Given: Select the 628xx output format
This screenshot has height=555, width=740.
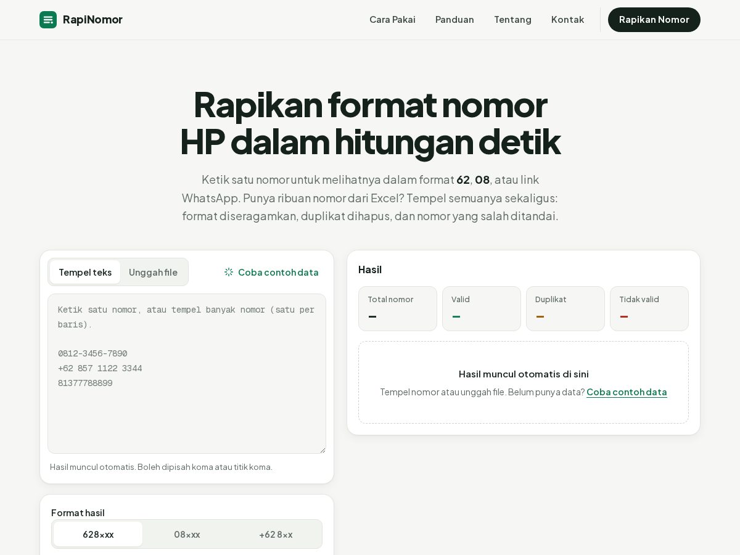Looking at the screenshot, I should [x=98, y=534].
